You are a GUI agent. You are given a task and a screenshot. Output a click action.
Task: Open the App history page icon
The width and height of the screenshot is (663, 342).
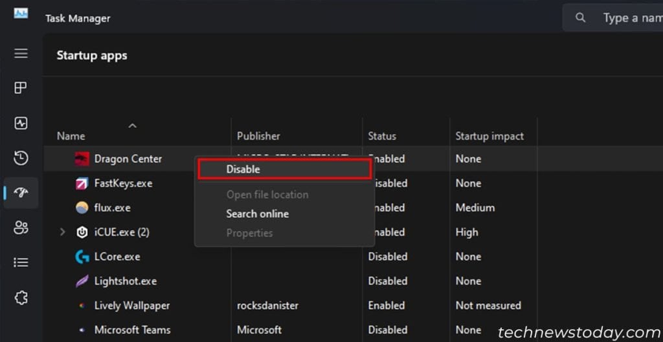21,158
